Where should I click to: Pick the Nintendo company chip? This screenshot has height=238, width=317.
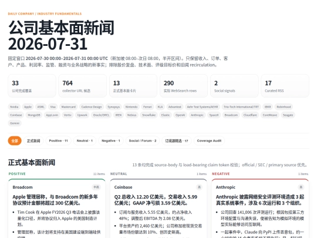[131, 107]
